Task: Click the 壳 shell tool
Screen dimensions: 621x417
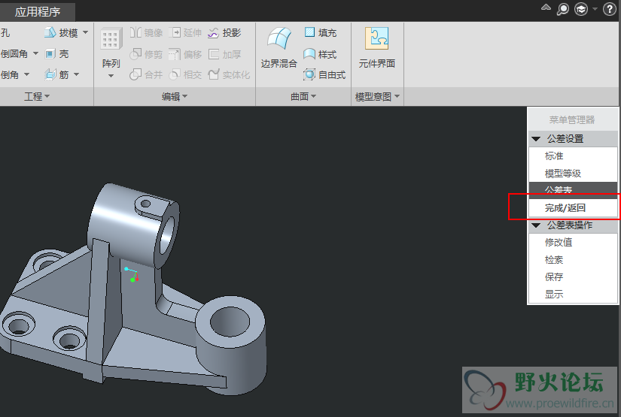Action: [57, 54]
